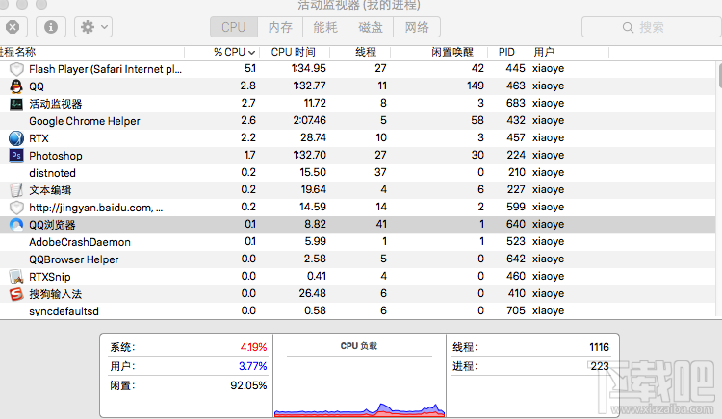This screenshot has height=419, width=722.
Task: Select the AdobeCrashDaemon process
Action: click(80, 242)
